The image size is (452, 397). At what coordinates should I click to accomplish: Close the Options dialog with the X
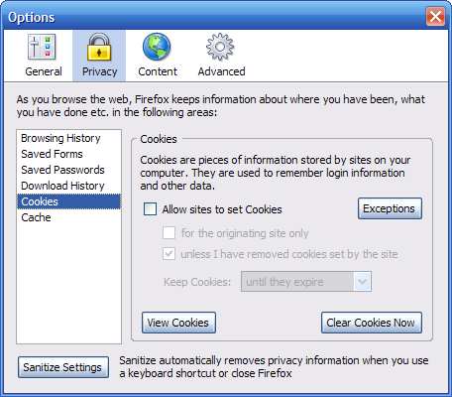coord(435,16)
